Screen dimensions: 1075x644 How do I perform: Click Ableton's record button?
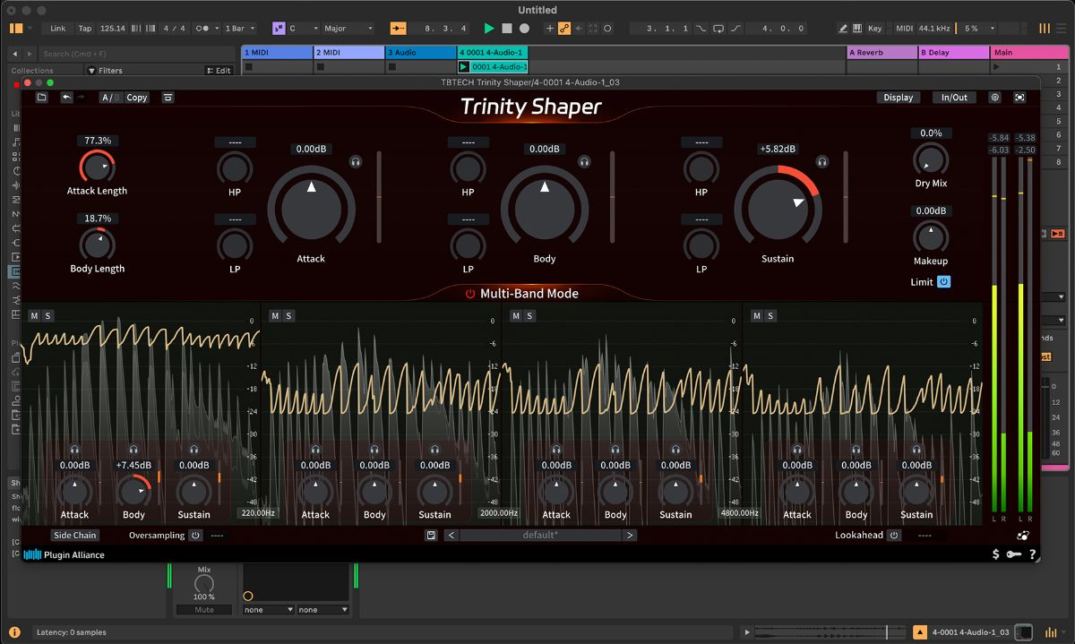pyautogui.click(x=524, y=29)
